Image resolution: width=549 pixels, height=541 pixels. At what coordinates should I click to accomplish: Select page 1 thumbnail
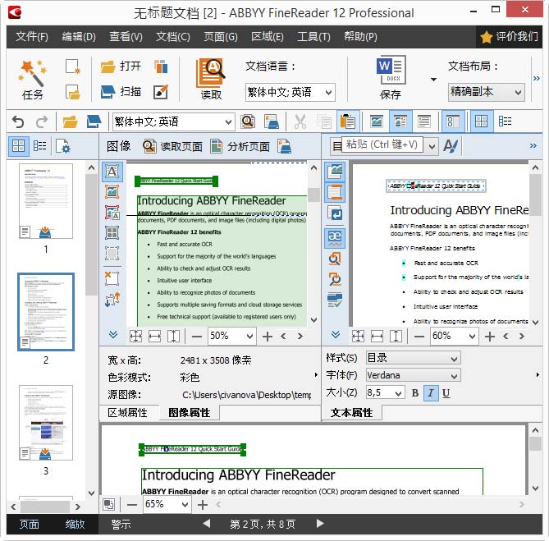(x=46, y=201)
